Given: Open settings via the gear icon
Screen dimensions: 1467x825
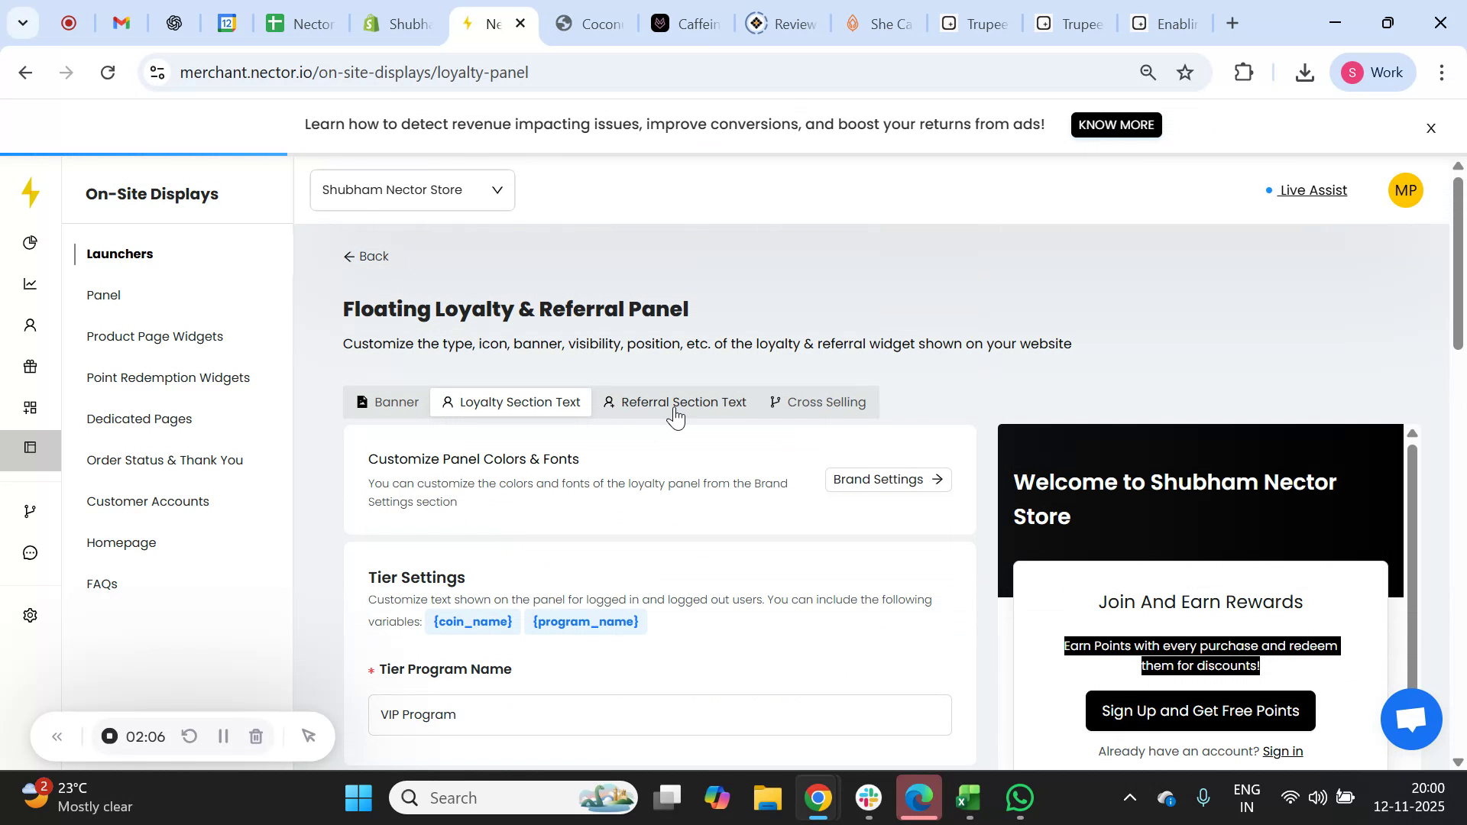Looking at the screenshot, I should point(30,615).
